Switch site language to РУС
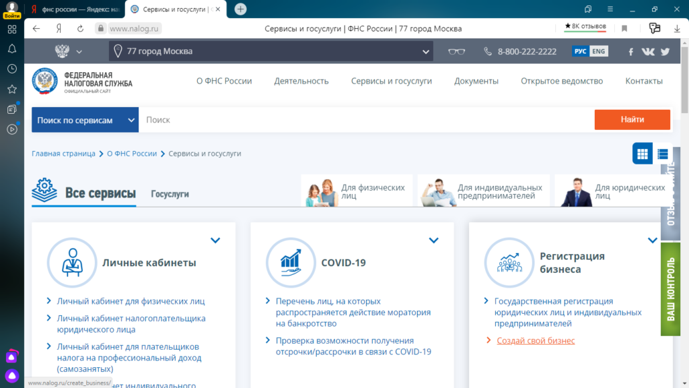Image resolution: width=689 pixels, height=388 pixels. [581, 51]
